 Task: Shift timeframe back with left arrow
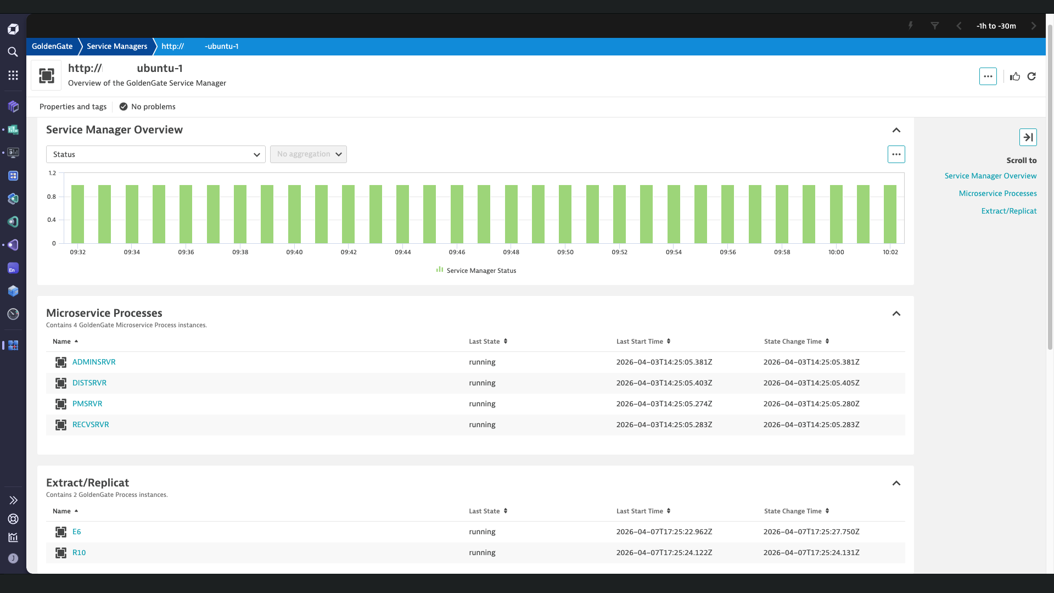point(958,26)
